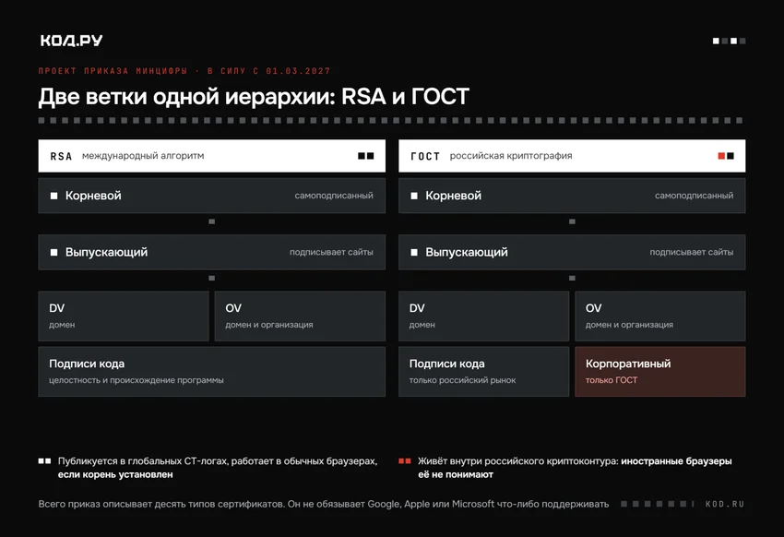The width and height of the screenshot is (784, 537).
Task: Click the title 'Две ветки одной иерархии: RSA и ГОСТ'
Action: tap(254, 97)
